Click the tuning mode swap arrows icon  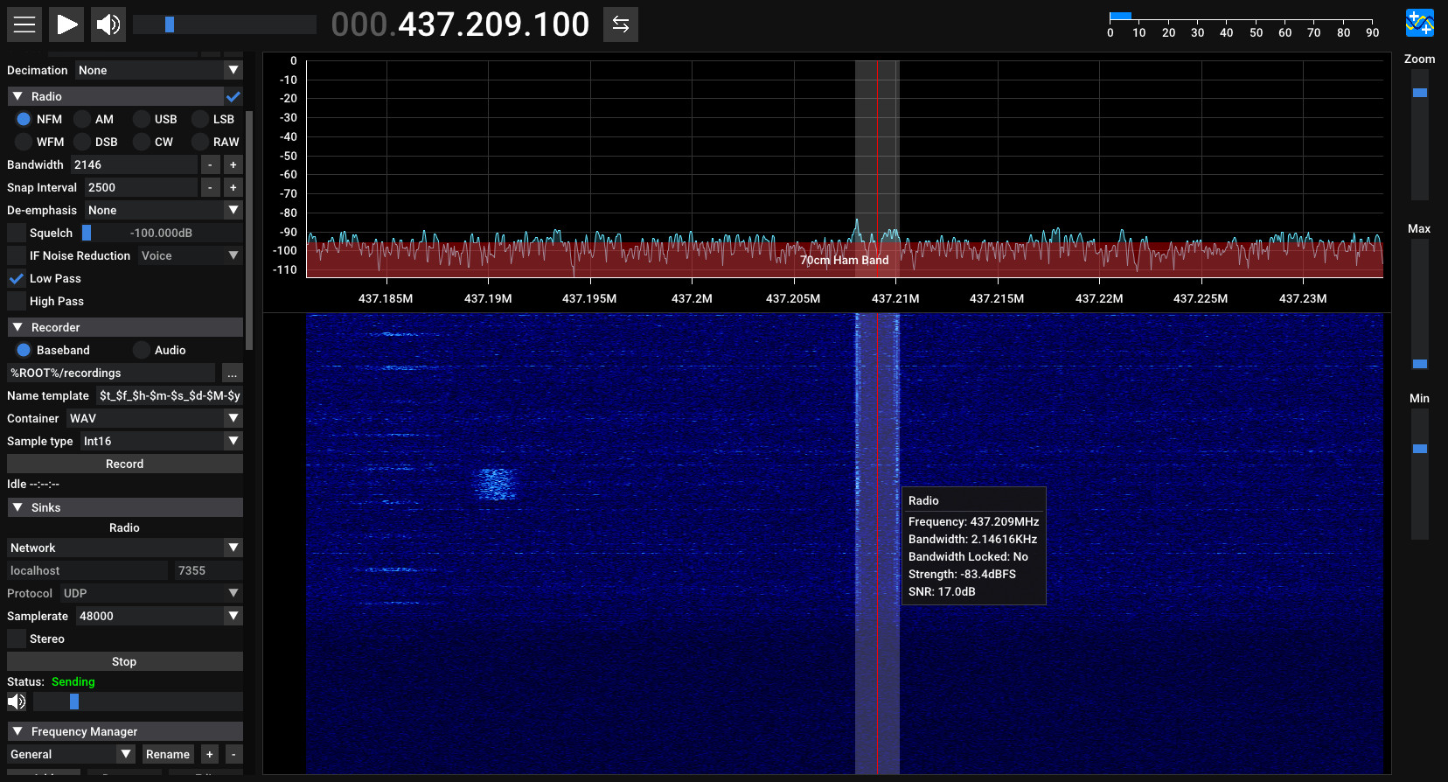(621, 24)
